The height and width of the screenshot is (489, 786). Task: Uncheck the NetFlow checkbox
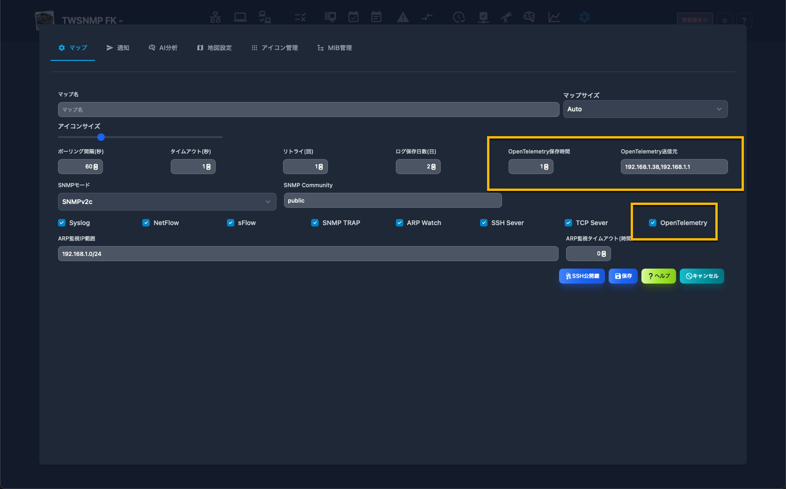pyautogui.click(x=146, y=223)
